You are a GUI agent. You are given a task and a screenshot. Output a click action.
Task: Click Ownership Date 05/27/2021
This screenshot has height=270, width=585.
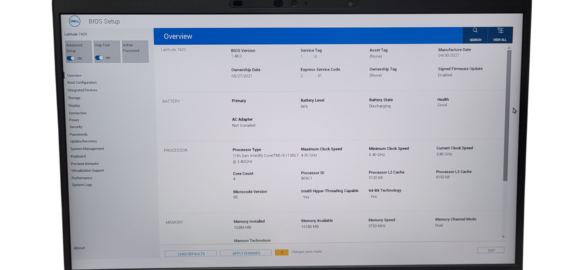click(242, 76)
